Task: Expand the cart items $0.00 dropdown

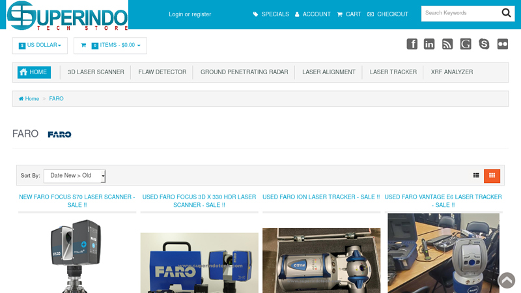Action: point(110,46)
